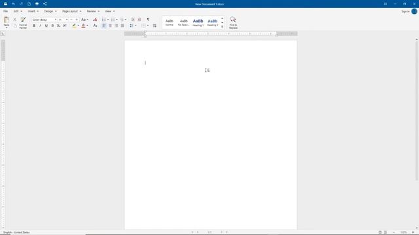Redo the last undone action
Screen dimensions: 419x235
21,4
